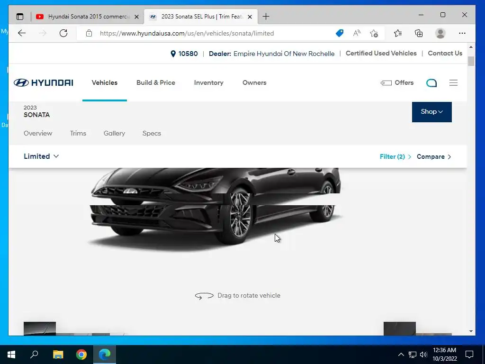Open Offers with the tag icon
Viewport: 485px width, 364px height.
[x=397, y=82]
